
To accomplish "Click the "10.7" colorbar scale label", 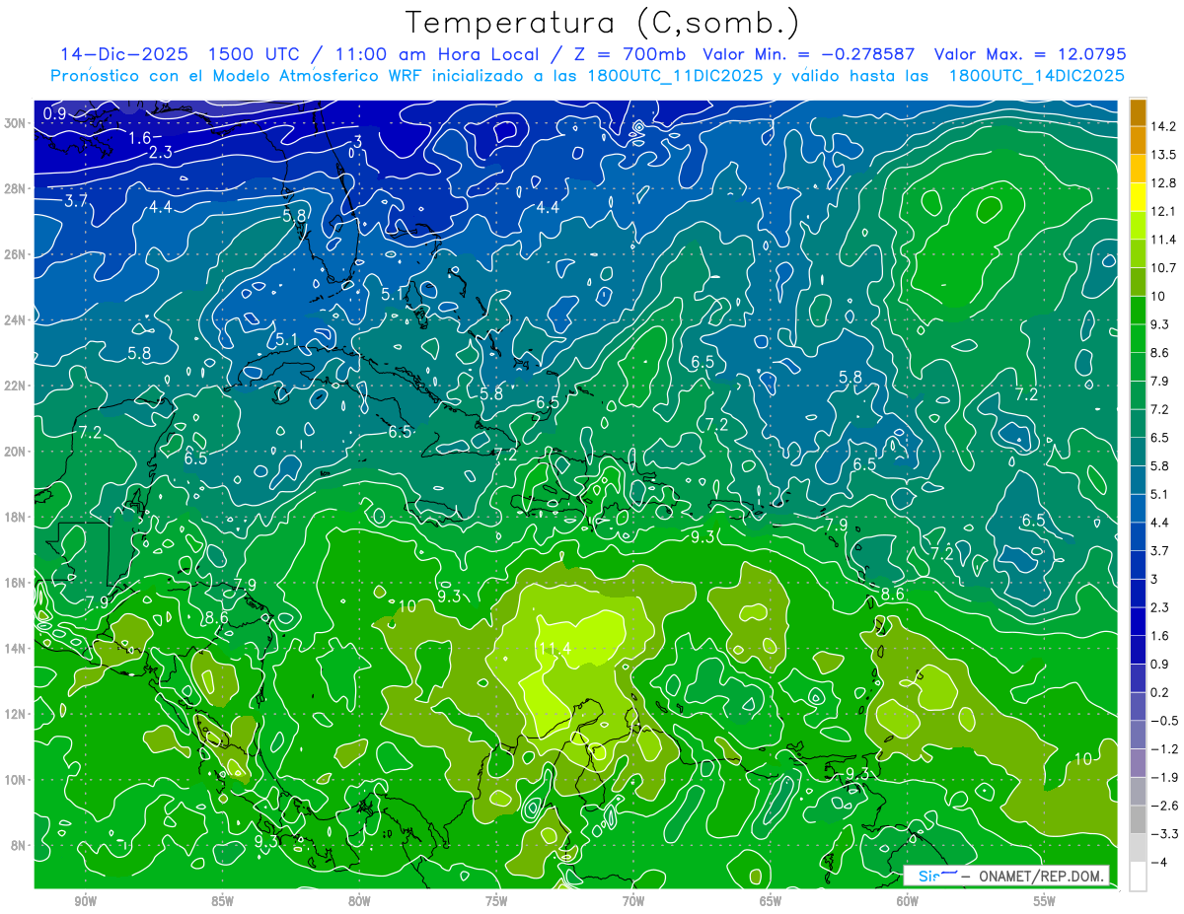I will (1165, 268).
